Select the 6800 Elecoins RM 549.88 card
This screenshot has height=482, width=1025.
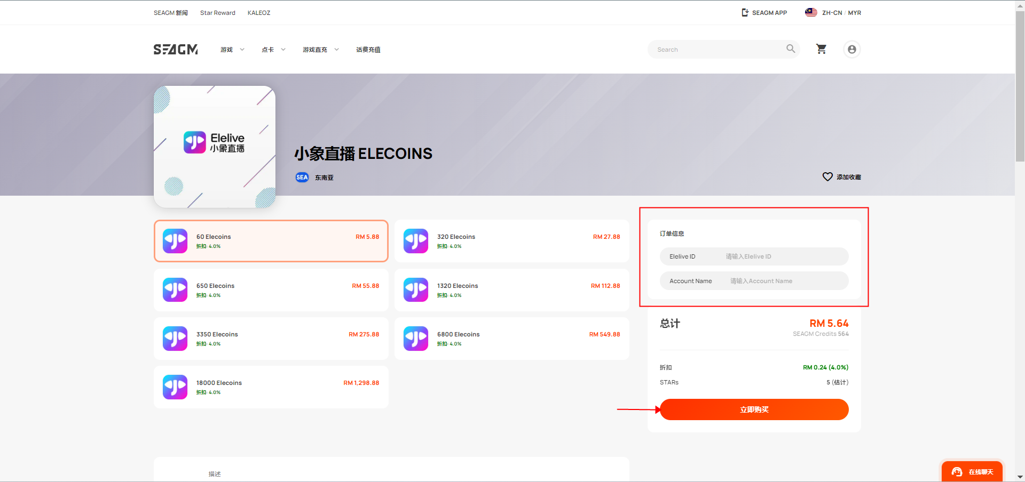pyautogui.click(x=512, y=339)
